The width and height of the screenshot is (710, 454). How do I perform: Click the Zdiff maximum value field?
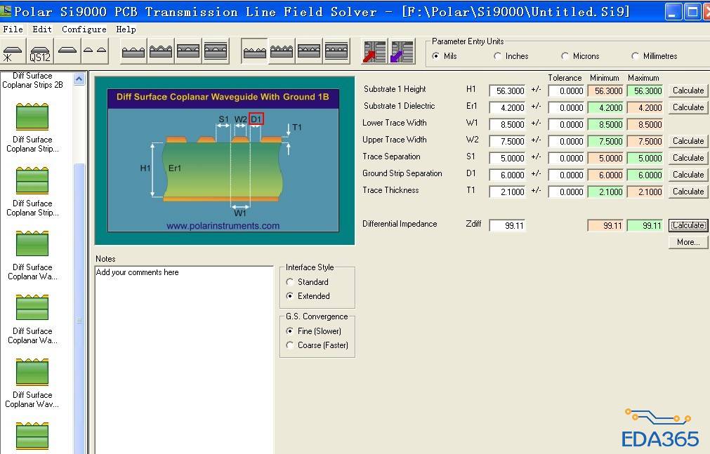[x=645, y=225]
